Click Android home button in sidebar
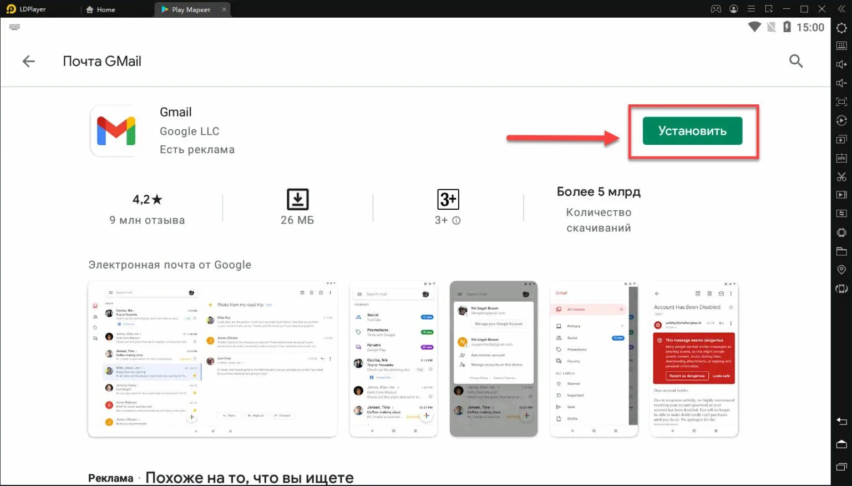The width and height of the screenshot is (852, 486). (841, 444)
